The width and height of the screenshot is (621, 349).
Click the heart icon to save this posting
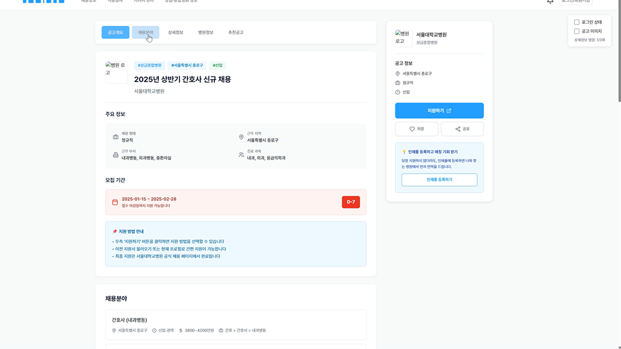(x=412, y=128)
